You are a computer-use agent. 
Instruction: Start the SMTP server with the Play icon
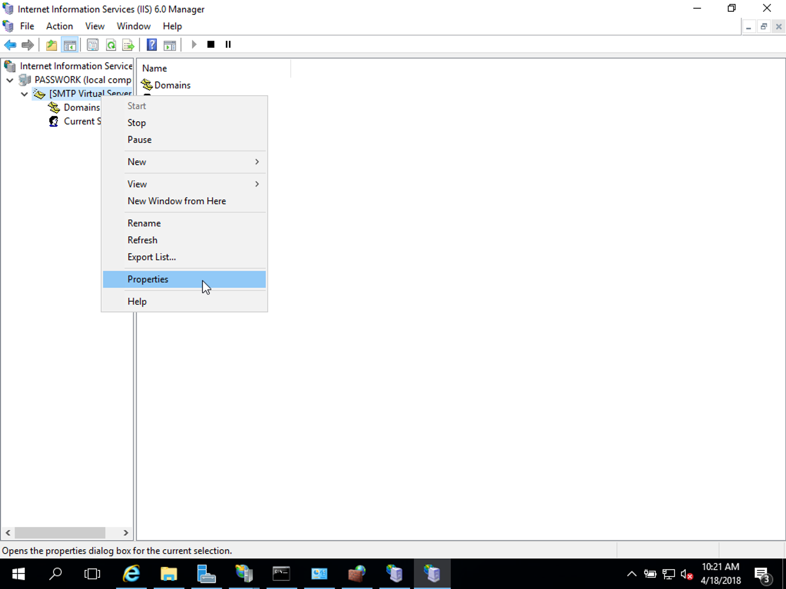[x=193, y=44]
